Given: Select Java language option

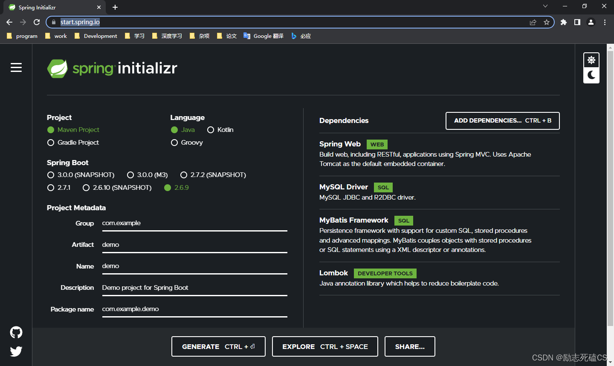Looking at the screenshot, I should (183, 130).
